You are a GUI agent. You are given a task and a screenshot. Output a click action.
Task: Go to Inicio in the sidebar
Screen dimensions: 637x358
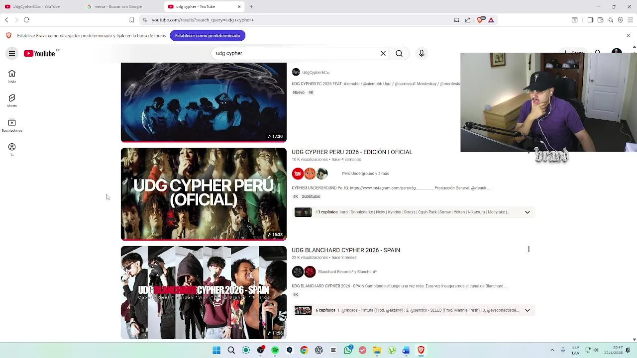click(x=12, y=76)
